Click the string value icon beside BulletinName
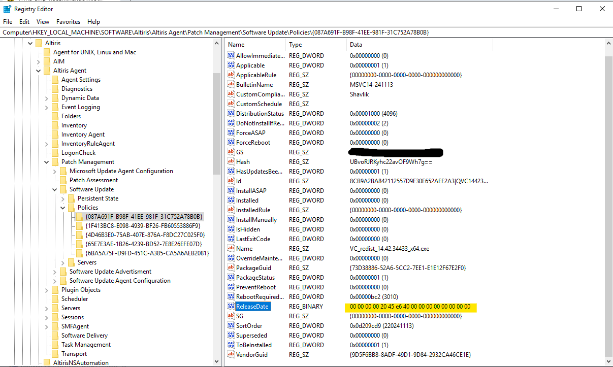 (231, 85)
